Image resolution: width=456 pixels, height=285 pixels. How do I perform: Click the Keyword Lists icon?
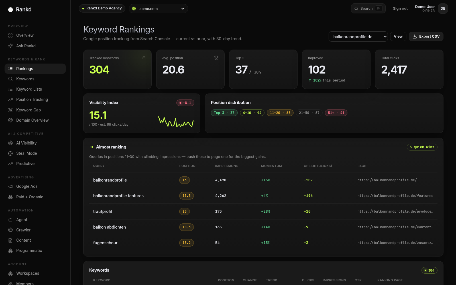coord(11,89)
